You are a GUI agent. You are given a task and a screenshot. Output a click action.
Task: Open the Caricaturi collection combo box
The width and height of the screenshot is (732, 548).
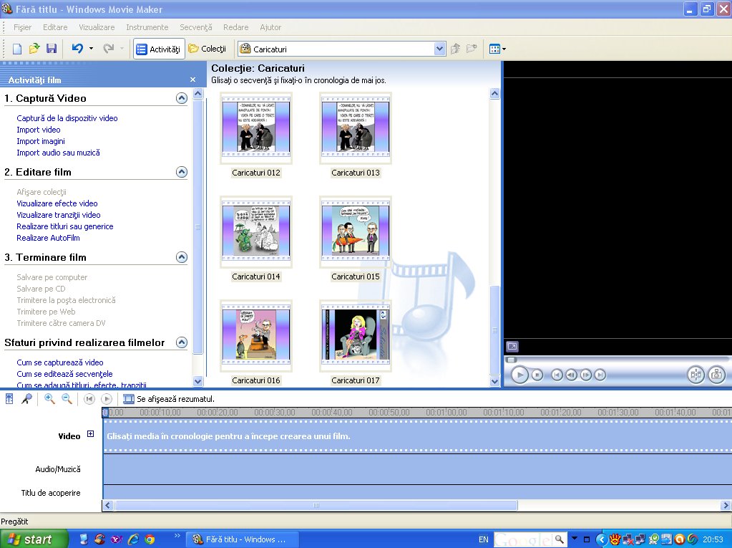tap(342, 49)
